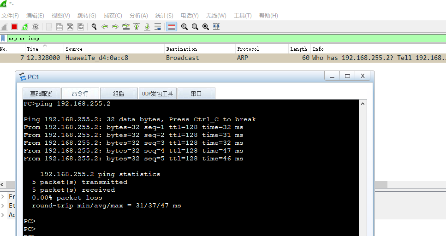Maximize the PC1 window
Image resolution: width=446 pixels, height=236 pixels.
coord(347,76)
